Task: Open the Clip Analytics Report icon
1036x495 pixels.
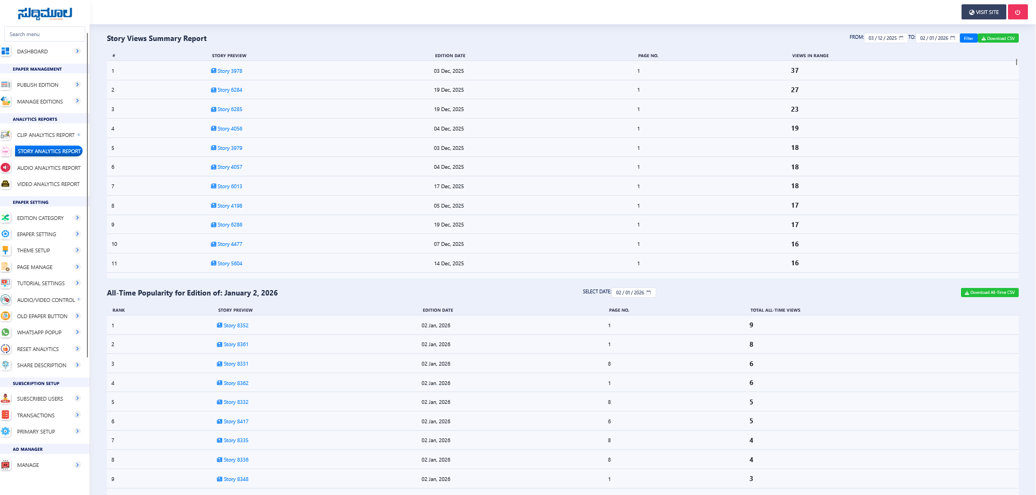Action: coord(6,135)
